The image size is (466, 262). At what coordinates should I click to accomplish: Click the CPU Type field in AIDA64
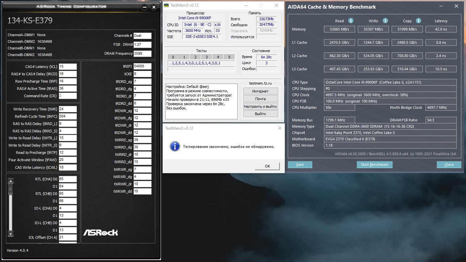point(390,82)
